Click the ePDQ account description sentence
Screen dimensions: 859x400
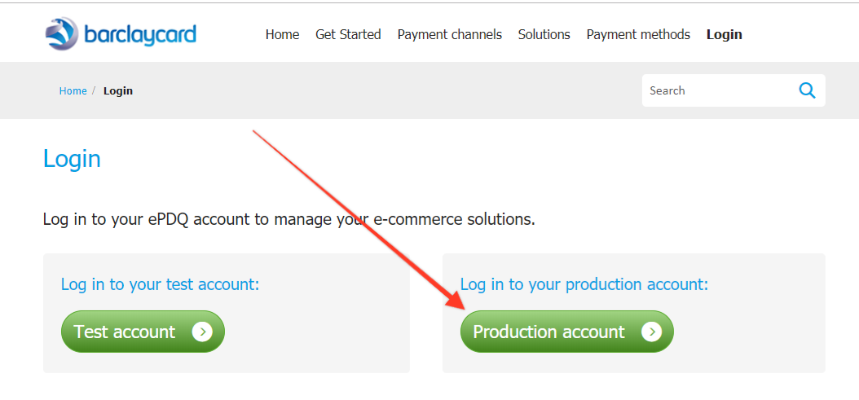[289, 220]
